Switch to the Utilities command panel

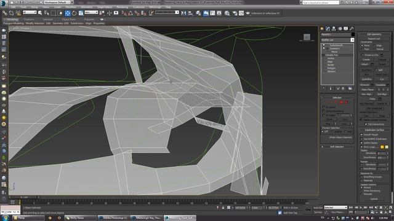(x=352, y=29)
